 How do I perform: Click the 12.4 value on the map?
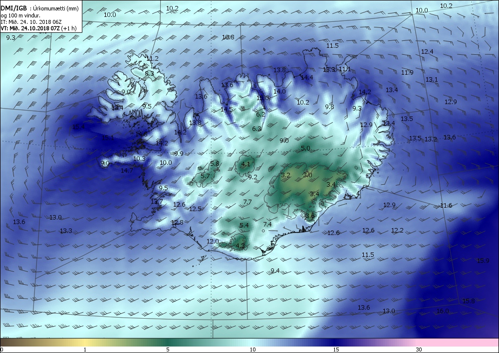[427, 51]
